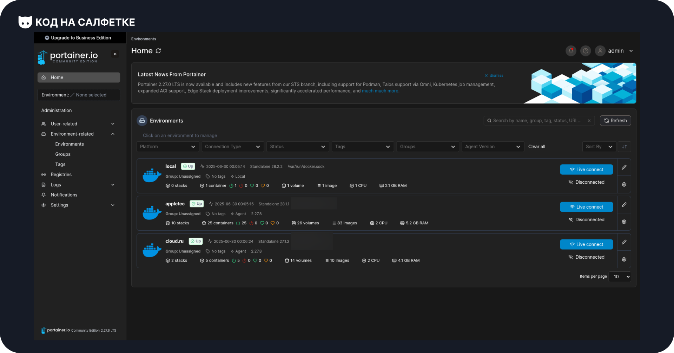Expand the Settings section
The height and width of the screenshot is (353, 674).
click(78, 205)
